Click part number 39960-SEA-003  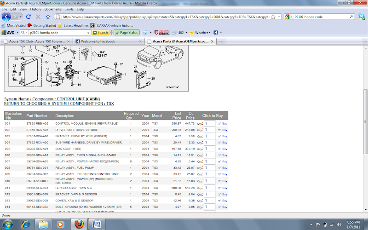[x=37, y=188]
